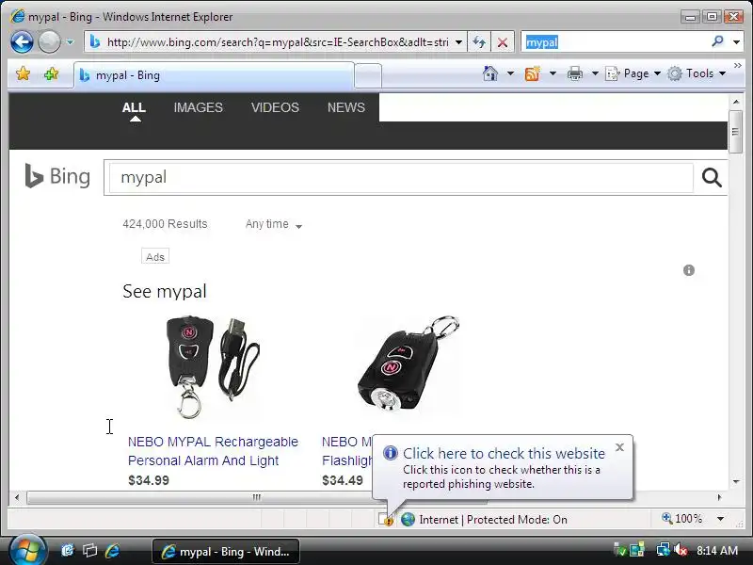Click the RSS Feeds icon

532,73
